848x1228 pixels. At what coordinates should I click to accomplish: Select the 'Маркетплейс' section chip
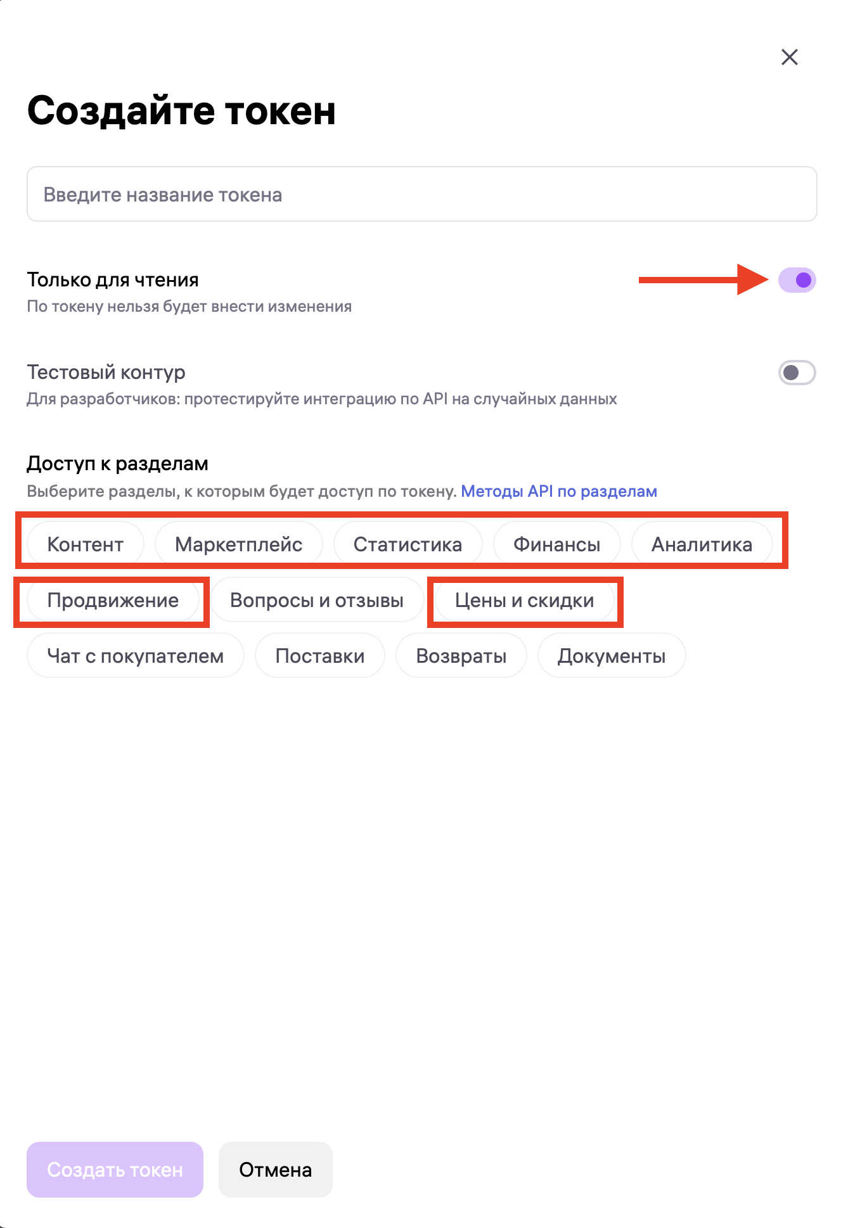(x=238, y=544)
